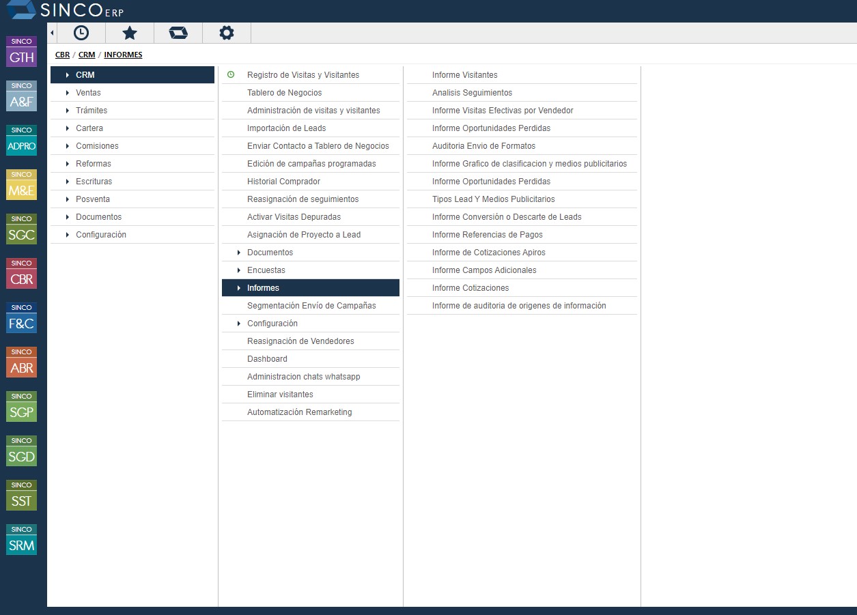Follow the CRM breadcrumb link
The height and width of the screenshot is (615, 857).
tap(87, 55)
